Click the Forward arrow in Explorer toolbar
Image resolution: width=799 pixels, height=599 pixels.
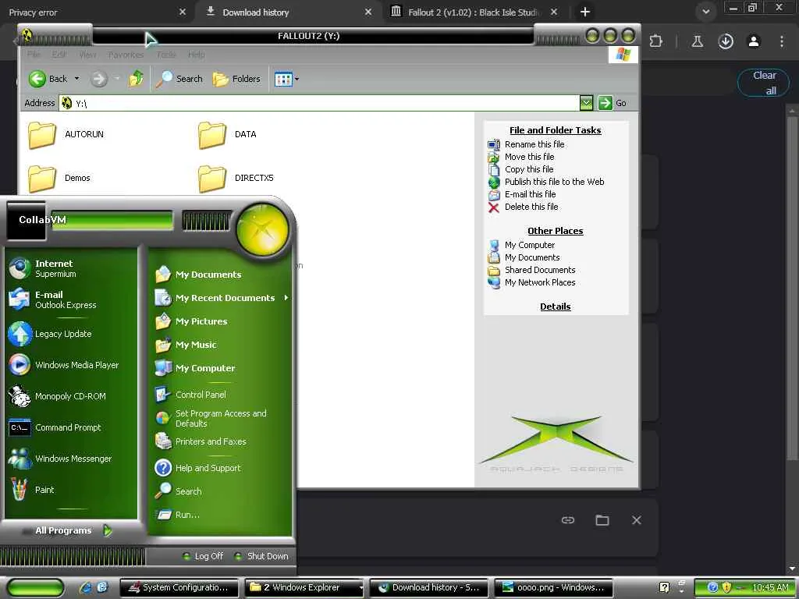coord(99,79)
